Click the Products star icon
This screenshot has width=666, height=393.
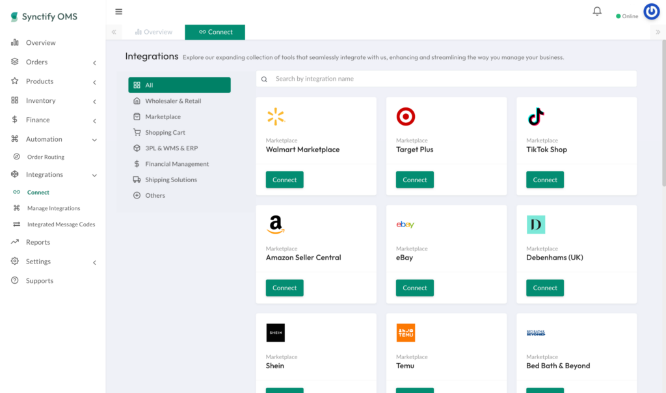click(x=15, y=81)
